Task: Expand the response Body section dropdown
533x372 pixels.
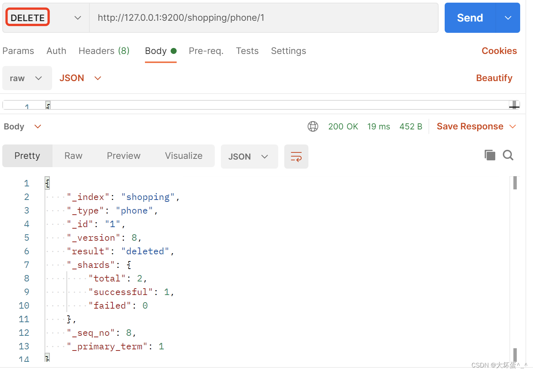Action: click(23, 126)
